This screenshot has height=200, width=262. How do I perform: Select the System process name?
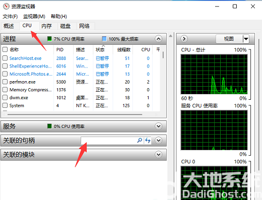point(17,106)
